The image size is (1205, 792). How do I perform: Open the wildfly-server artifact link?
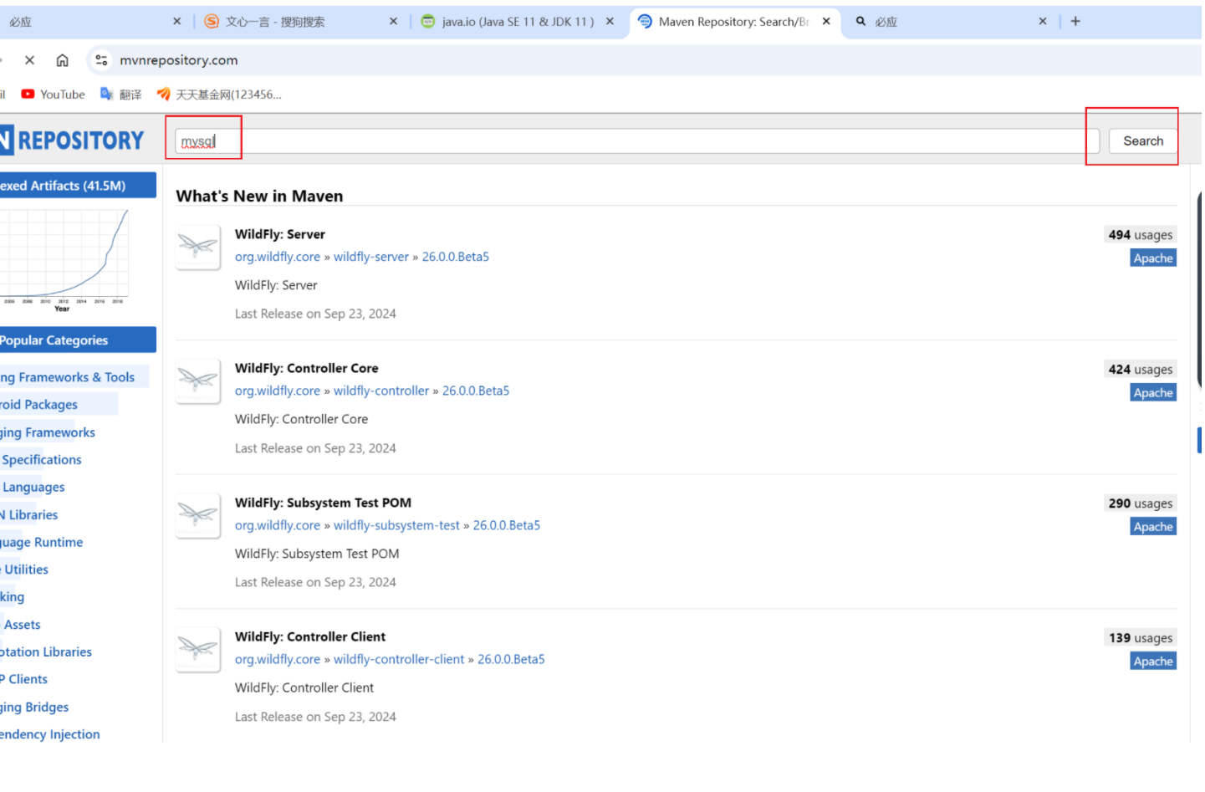point(371,257)
